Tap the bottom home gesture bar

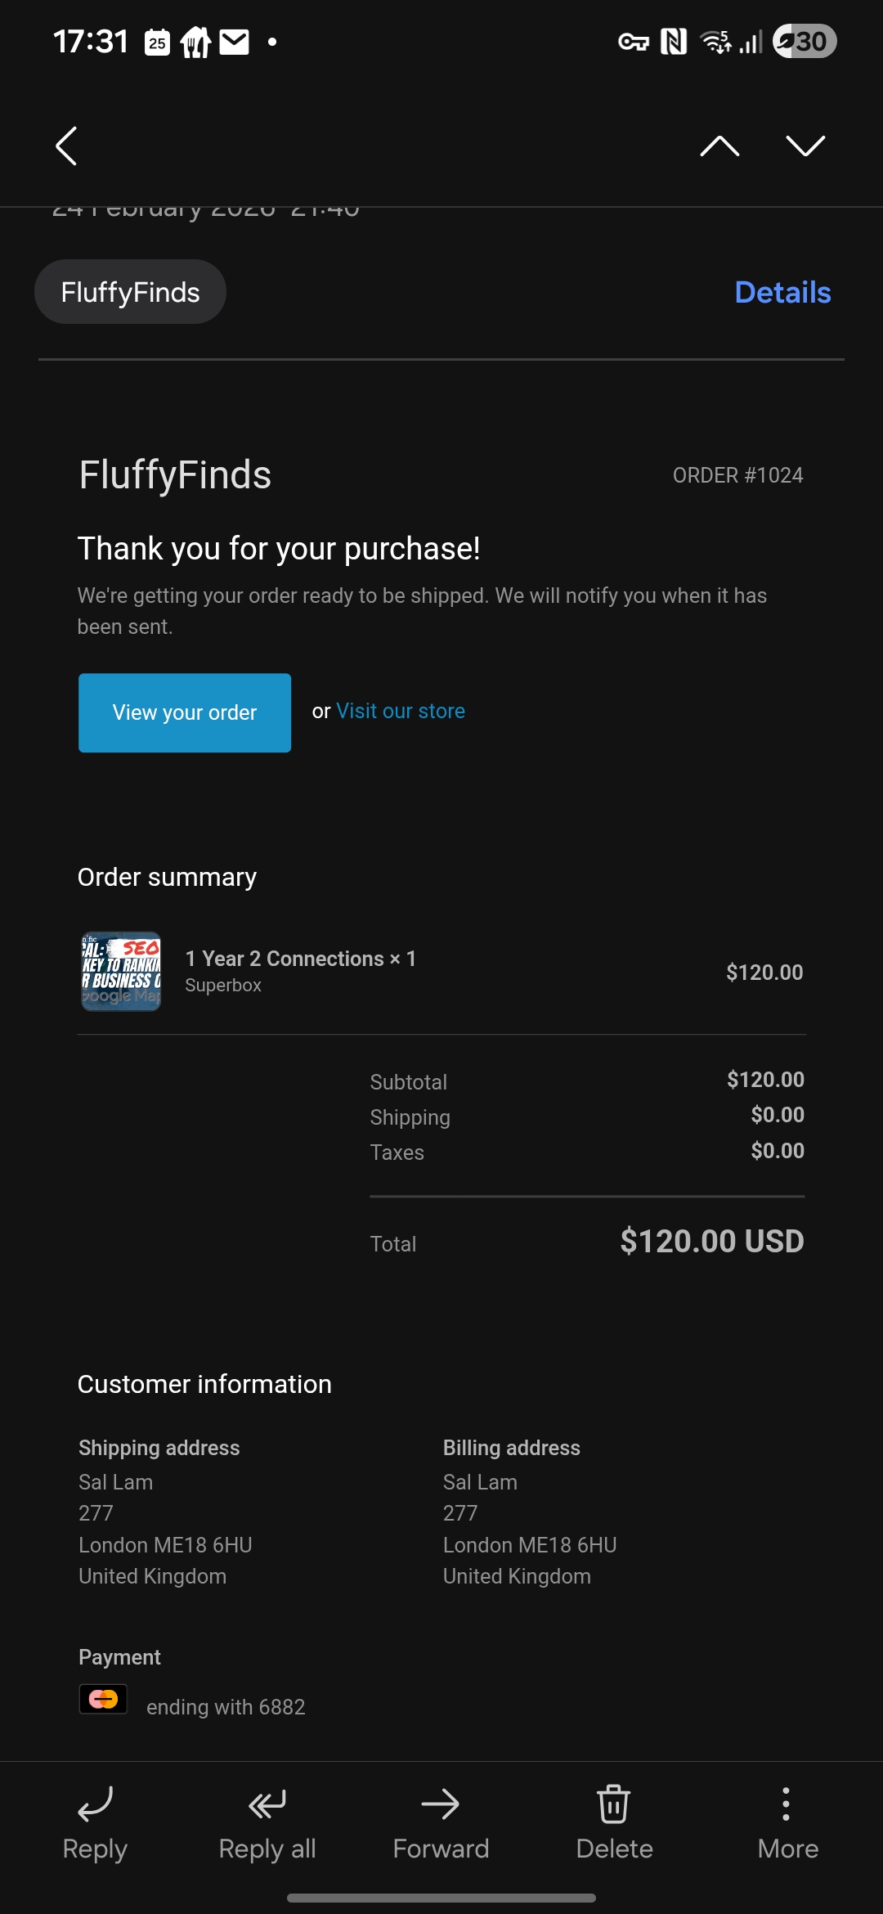click(x=441, y=1898)
